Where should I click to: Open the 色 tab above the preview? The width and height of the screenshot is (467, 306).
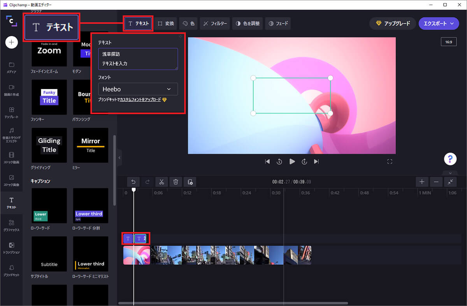(189, 23)
